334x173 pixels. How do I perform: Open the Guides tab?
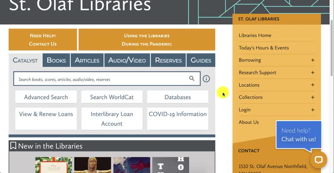click(201, 60)
